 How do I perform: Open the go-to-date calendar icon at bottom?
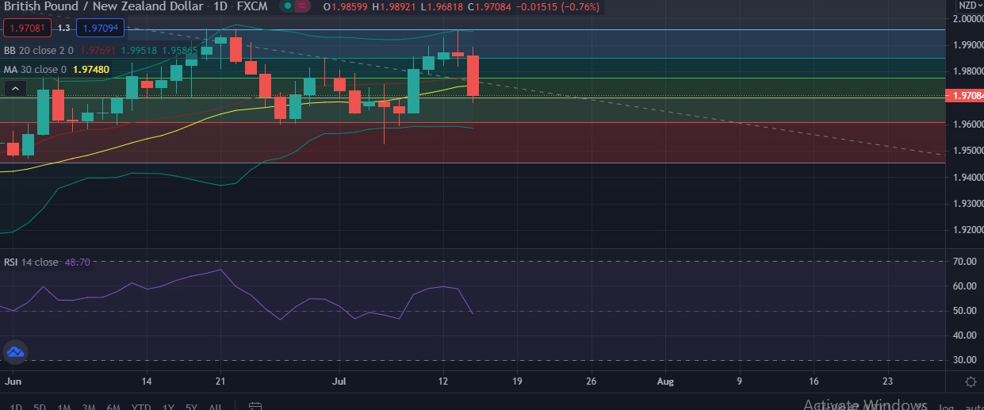(x=255, y=406)
